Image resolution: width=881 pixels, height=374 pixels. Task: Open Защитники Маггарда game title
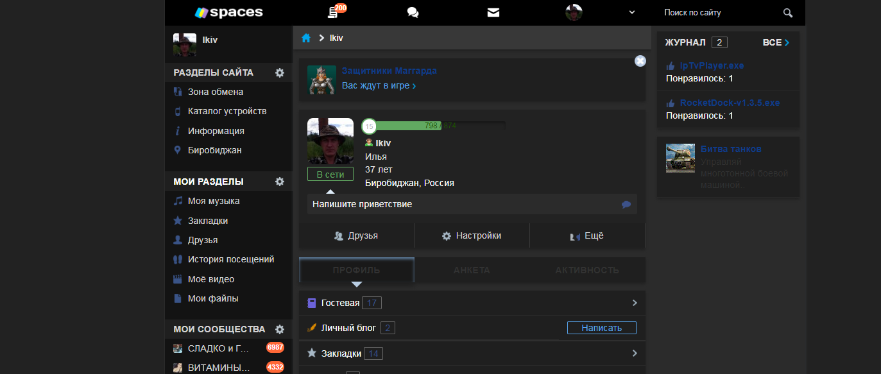pos(389,71)
